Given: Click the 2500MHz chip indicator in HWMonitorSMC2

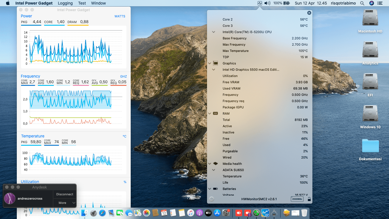Looking at the screenshot, I should click(297, 199).
